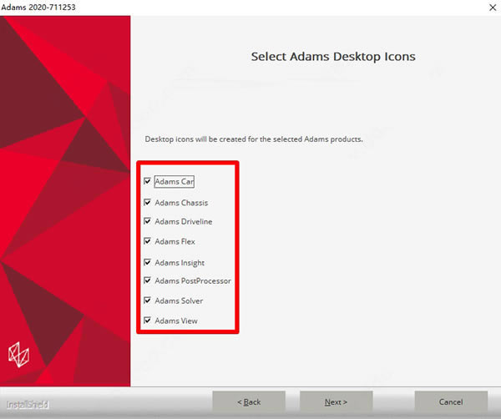The width and height of the screenshot is (501, 419).
Task: Disable the Adams Driveline desktop icon checkbox
Action: pos(148,221)
